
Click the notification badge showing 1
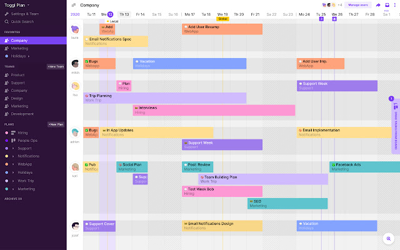coord(391,99)
